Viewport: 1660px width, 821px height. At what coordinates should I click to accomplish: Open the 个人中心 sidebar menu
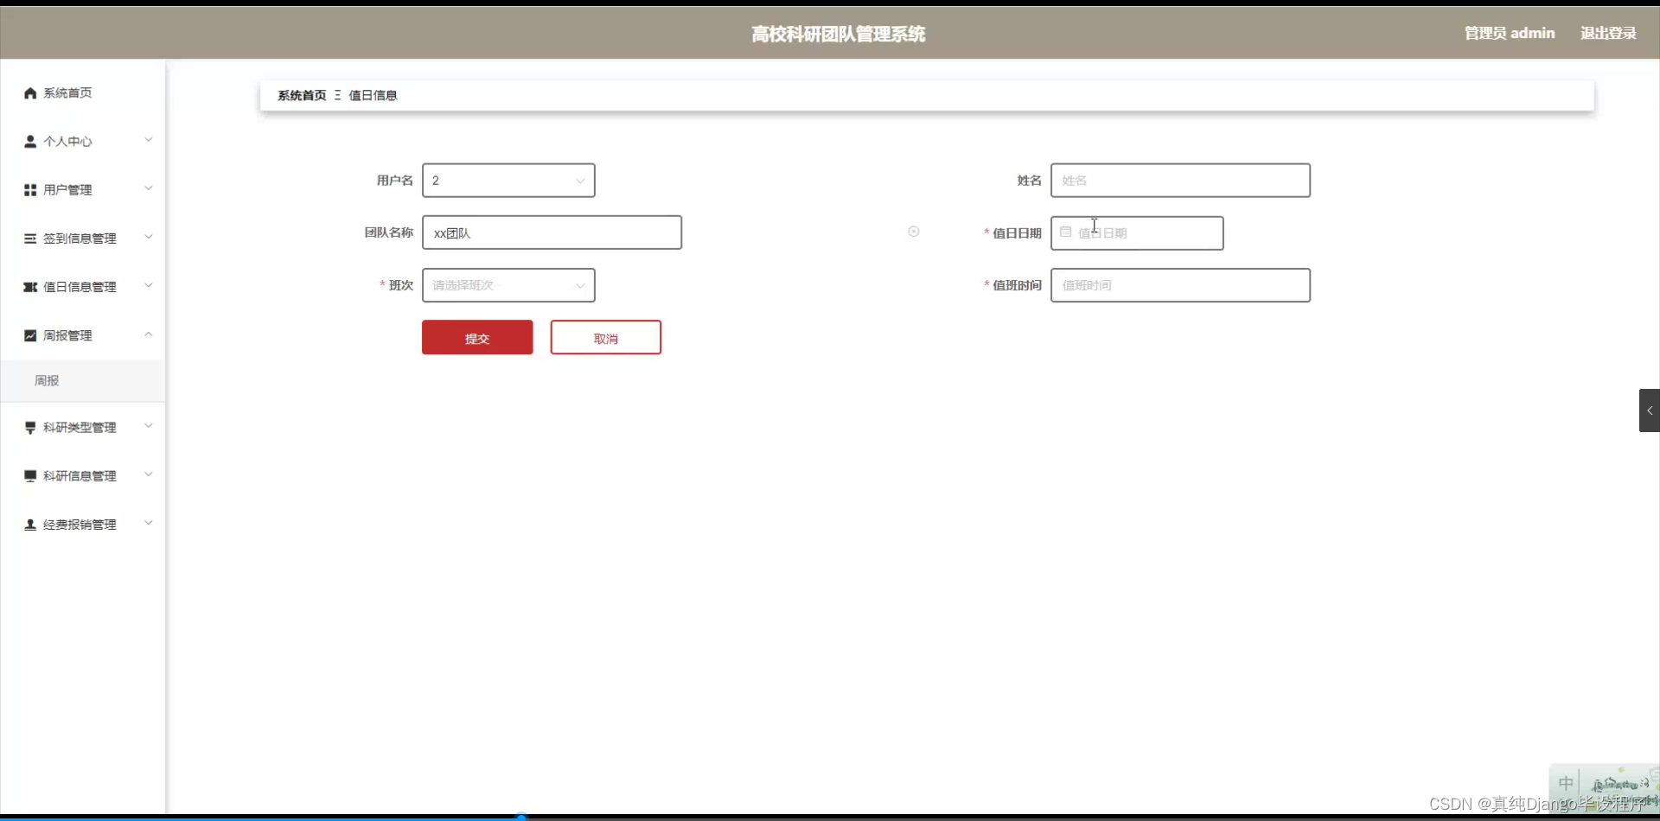83,142
